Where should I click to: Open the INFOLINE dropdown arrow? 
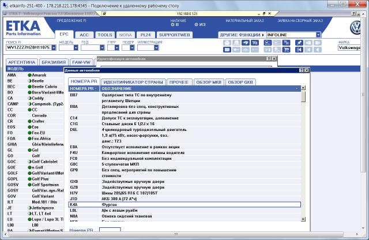click(x=318, y=35)
